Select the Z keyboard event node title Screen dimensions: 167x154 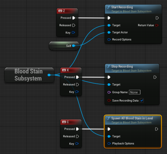[67, 11]
